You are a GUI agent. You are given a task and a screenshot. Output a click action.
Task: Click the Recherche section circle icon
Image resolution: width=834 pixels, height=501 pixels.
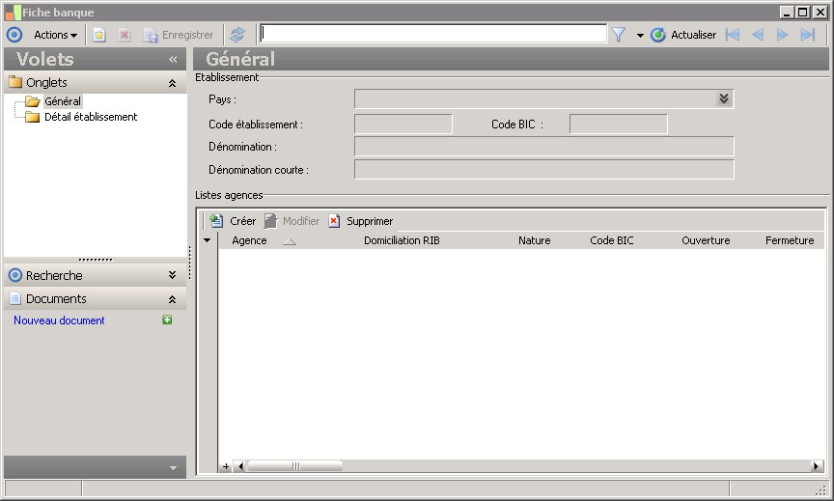tap(15, 275)
